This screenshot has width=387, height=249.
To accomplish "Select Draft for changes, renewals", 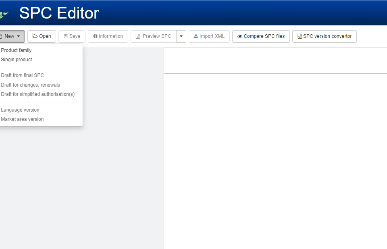I will coord(31,85).
